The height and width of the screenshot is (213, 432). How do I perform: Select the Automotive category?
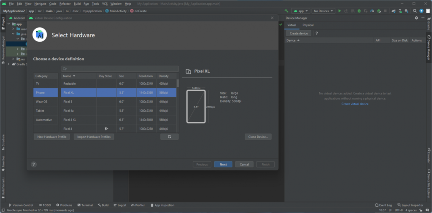(46, 120)
